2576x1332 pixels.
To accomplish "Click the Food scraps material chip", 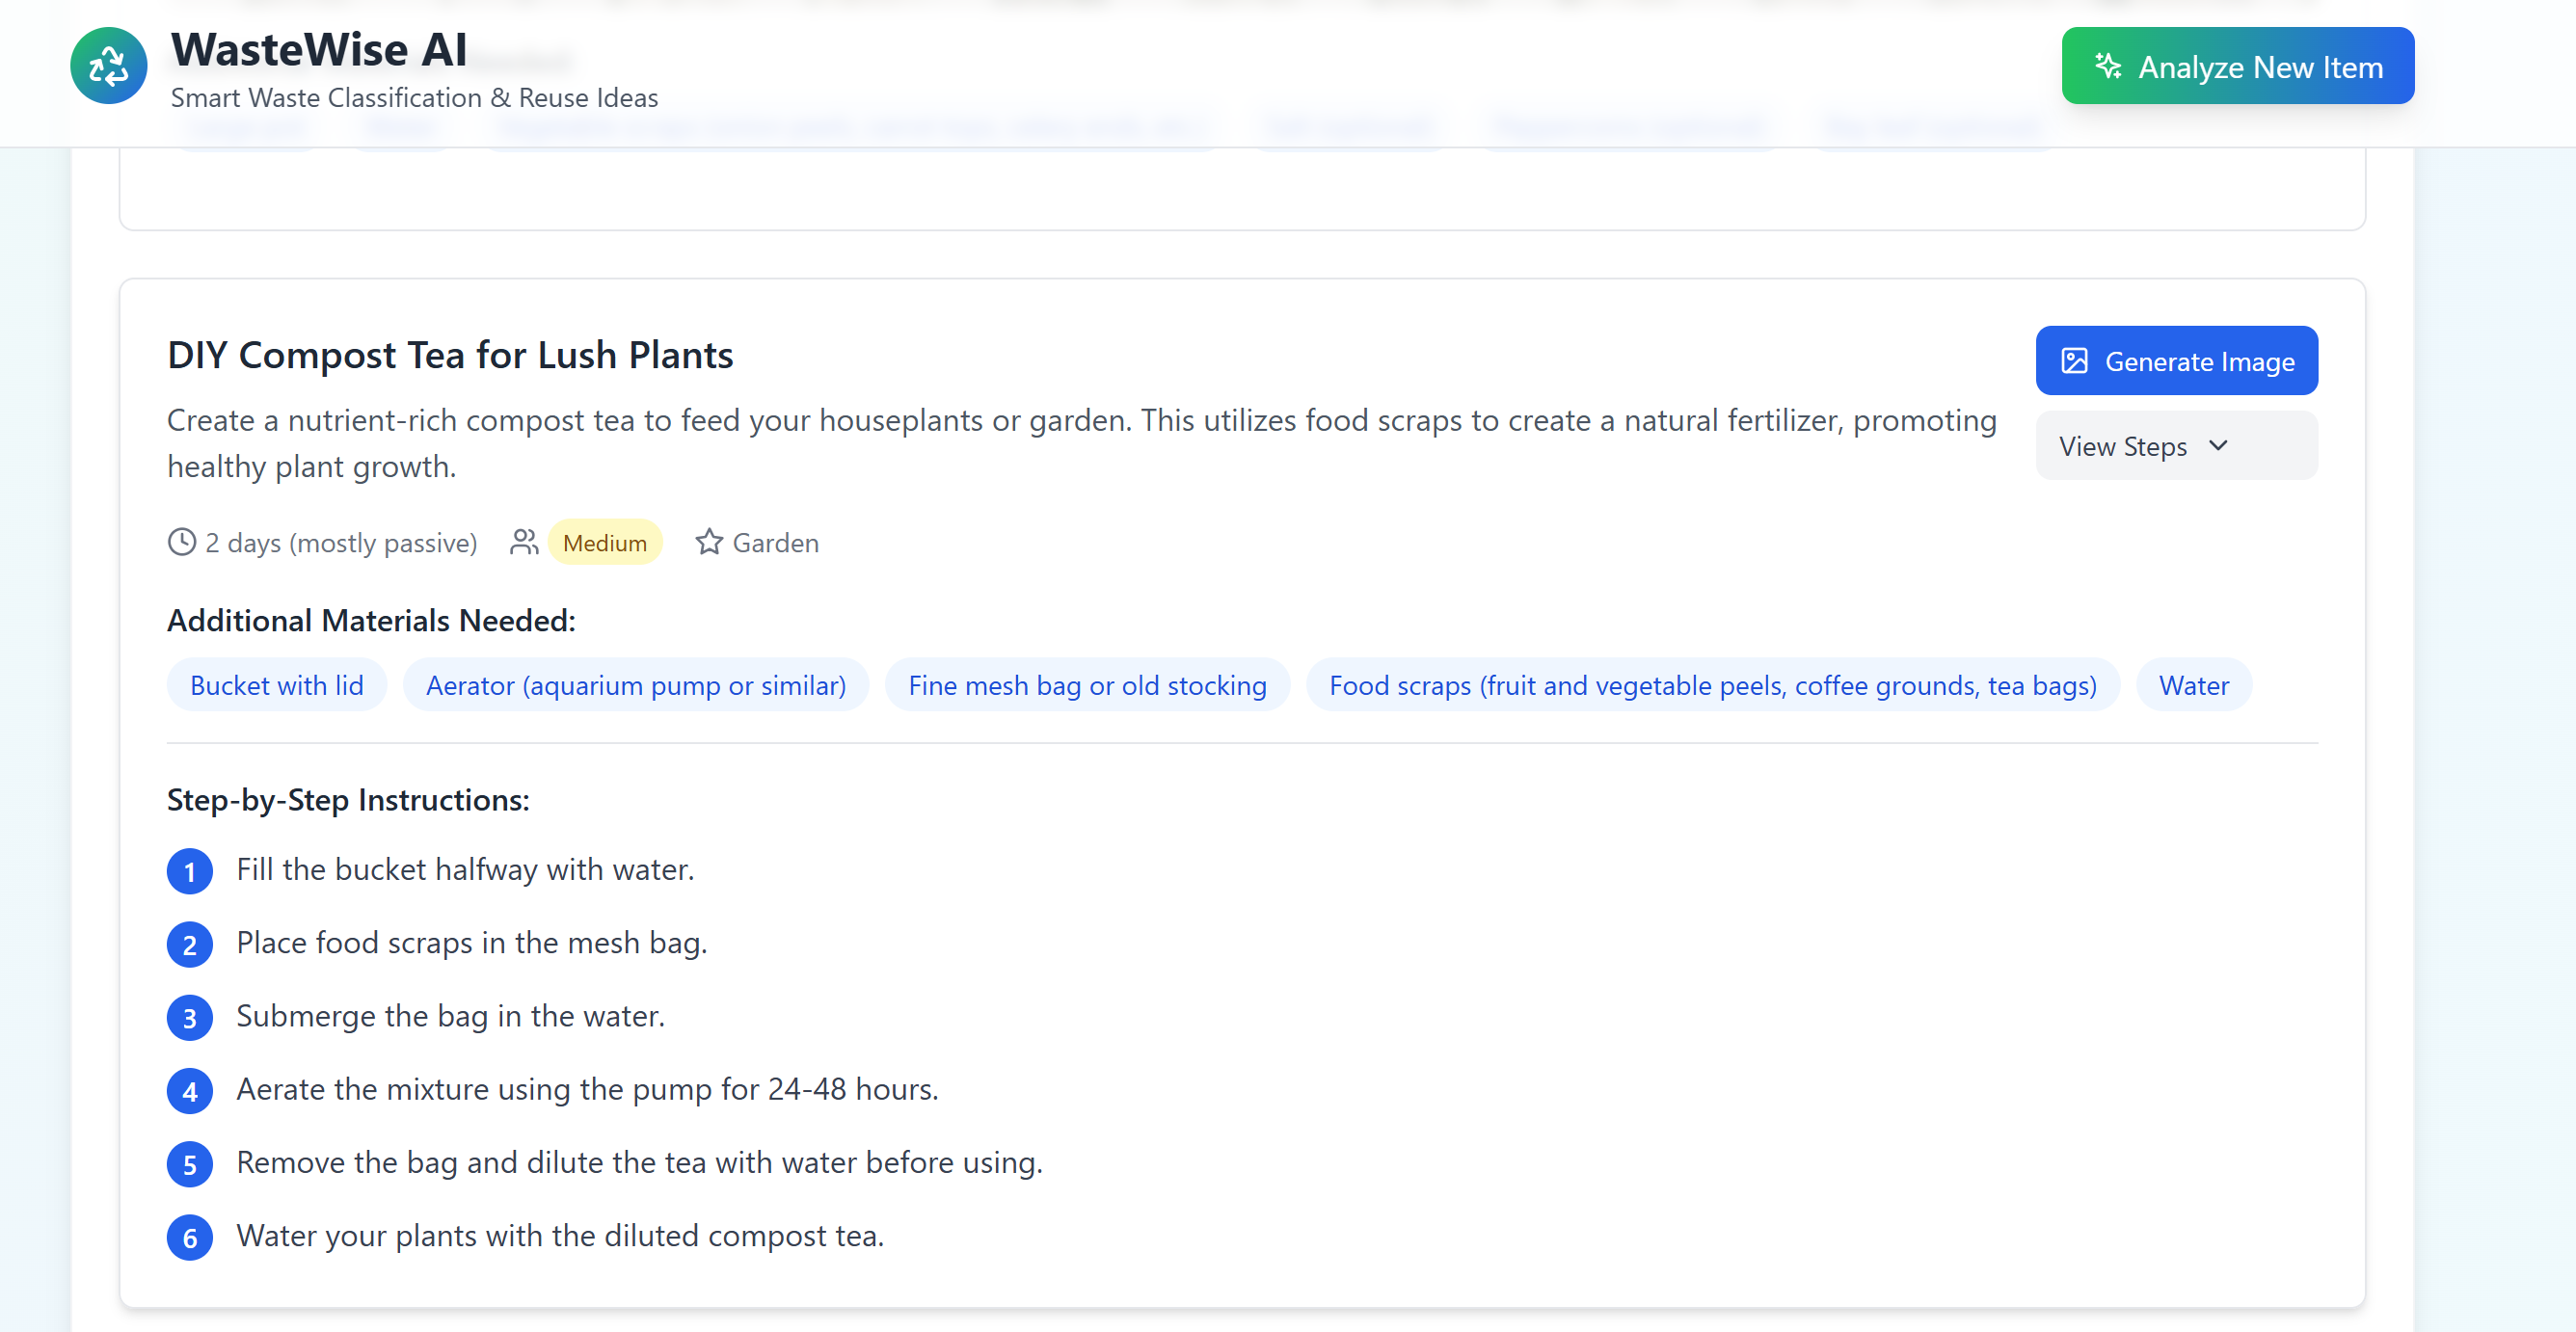I will pos(1712,685).
